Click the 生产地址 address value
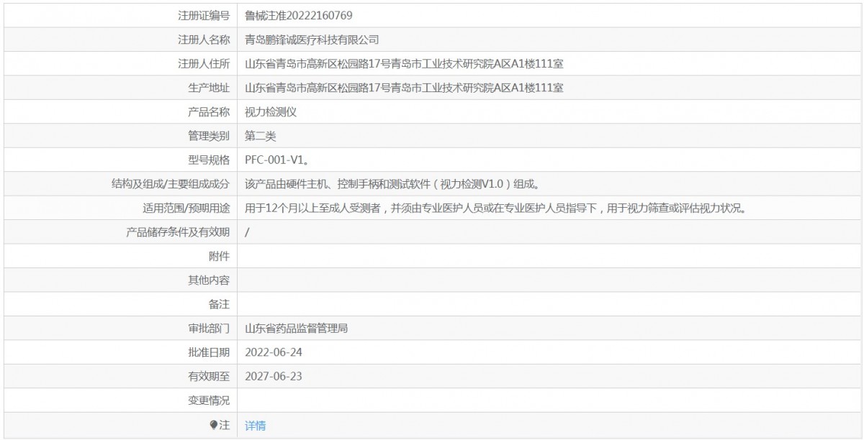 point(403,88)
